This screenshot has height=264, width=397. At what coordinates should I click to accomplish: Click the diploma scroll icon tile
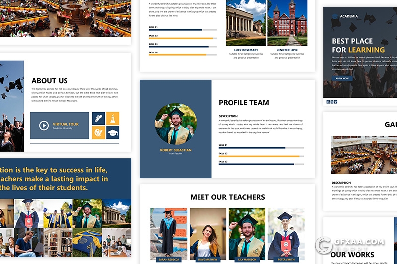(98, 119)
